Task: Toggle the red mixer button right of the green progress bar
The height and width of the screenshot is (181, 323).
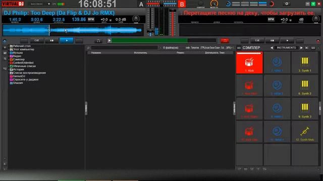Action: tap(225, 41)
